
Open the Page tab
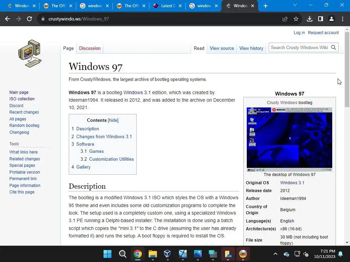(x=68, y=48)
